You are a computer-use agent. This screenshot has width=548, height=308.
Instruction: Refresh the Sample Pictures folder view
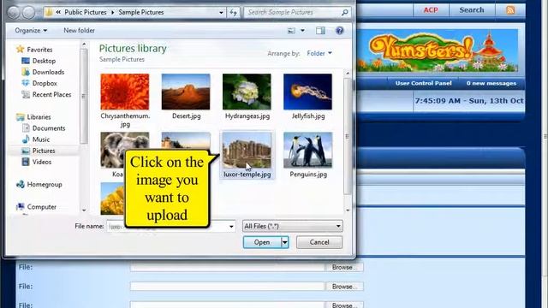tap(233, 13)
